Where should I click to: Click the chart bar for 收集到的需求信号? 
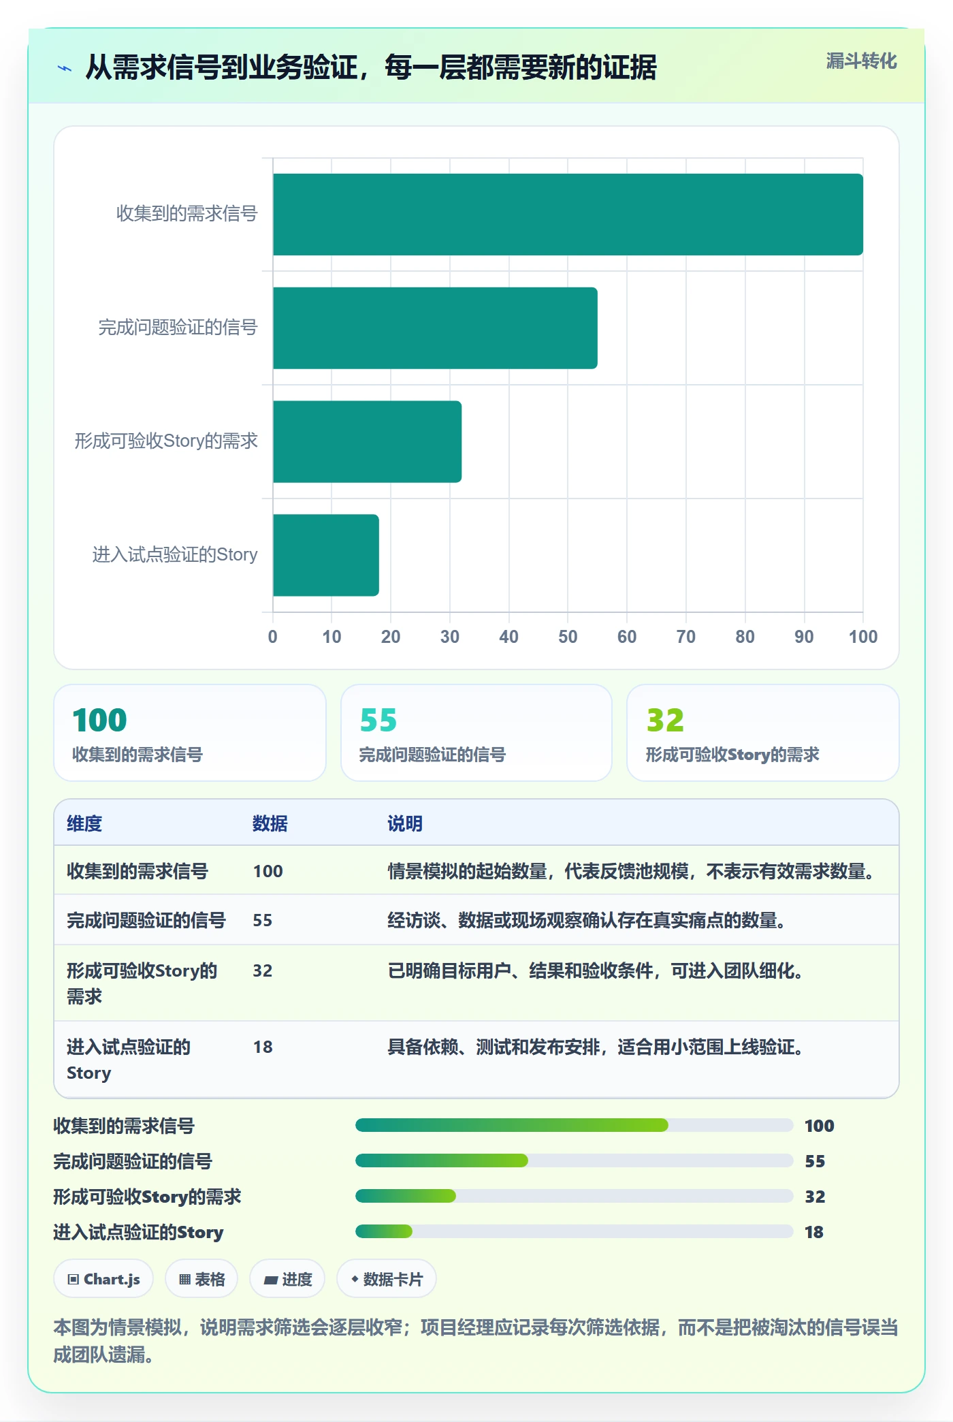(x=568, y=215)
